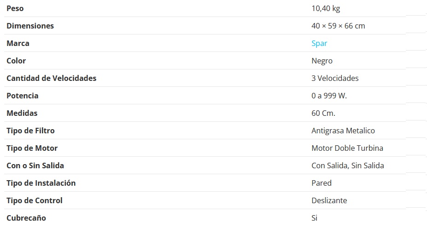Click the Tipo de Filtro label
This screenshot has width=427, height=228.
click(x=30, y=131)
